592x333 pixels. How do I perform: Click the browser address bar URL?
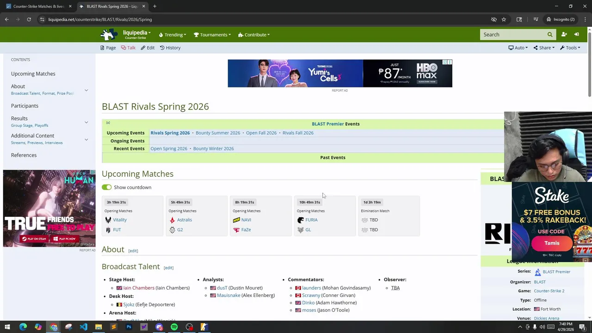click(x=100, y=19)
